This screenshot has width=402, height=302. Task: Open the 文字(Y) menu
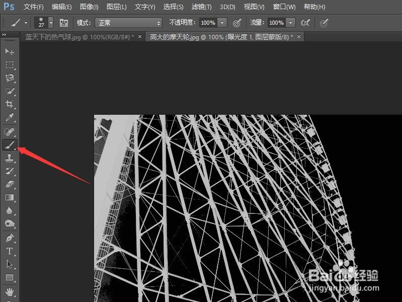point(145,7)
